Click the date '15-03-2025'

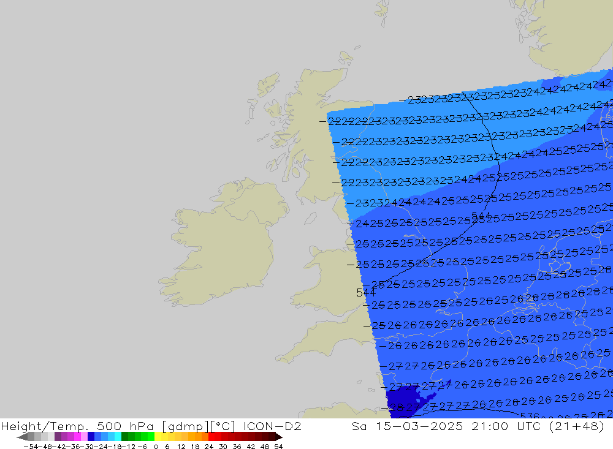point(419,426)
